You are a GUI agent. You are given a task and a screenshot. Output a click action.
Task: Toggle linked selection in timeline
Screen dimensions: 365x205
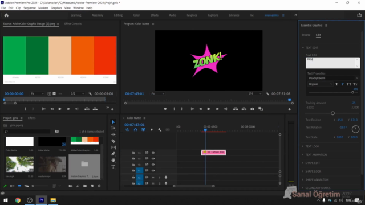point(143,130)
